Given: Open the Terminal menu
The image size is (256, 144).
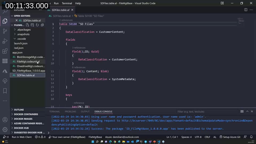Looking at the screenshot, I should (x=67, y=3).
